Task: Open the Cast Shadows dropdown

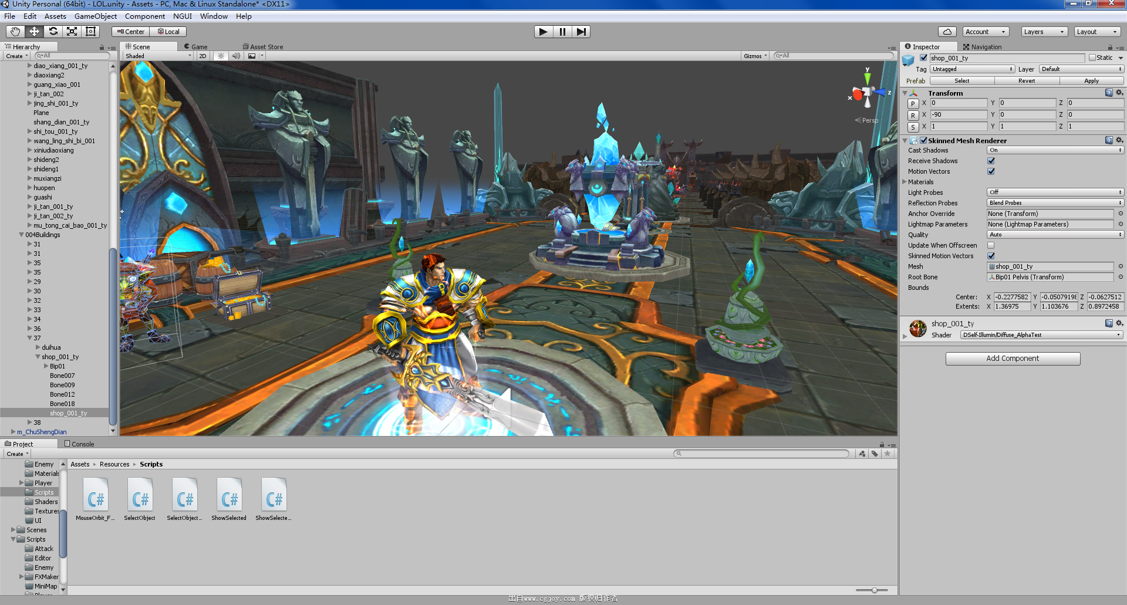Action: pos(1055,150)
